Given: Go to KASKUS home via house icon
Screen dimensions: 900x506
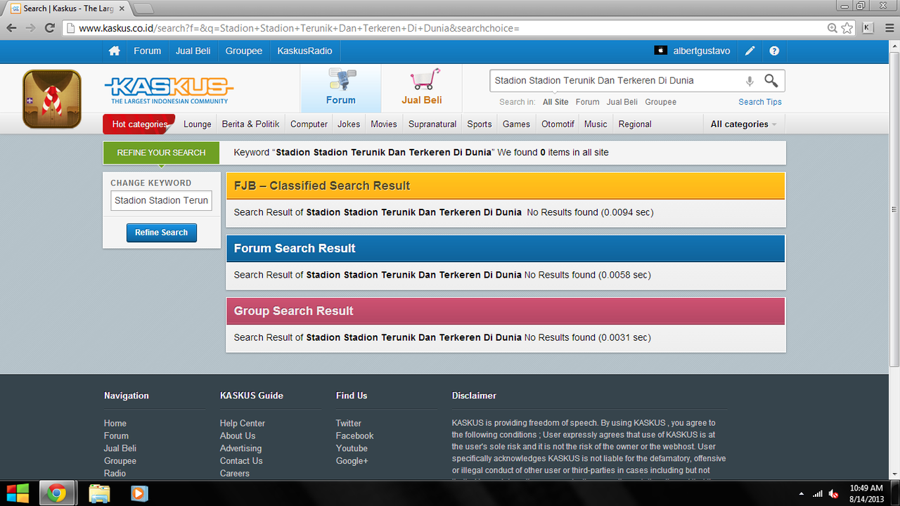Looking at the screenshot, I should pyautogui.click(x=114, y=51).
